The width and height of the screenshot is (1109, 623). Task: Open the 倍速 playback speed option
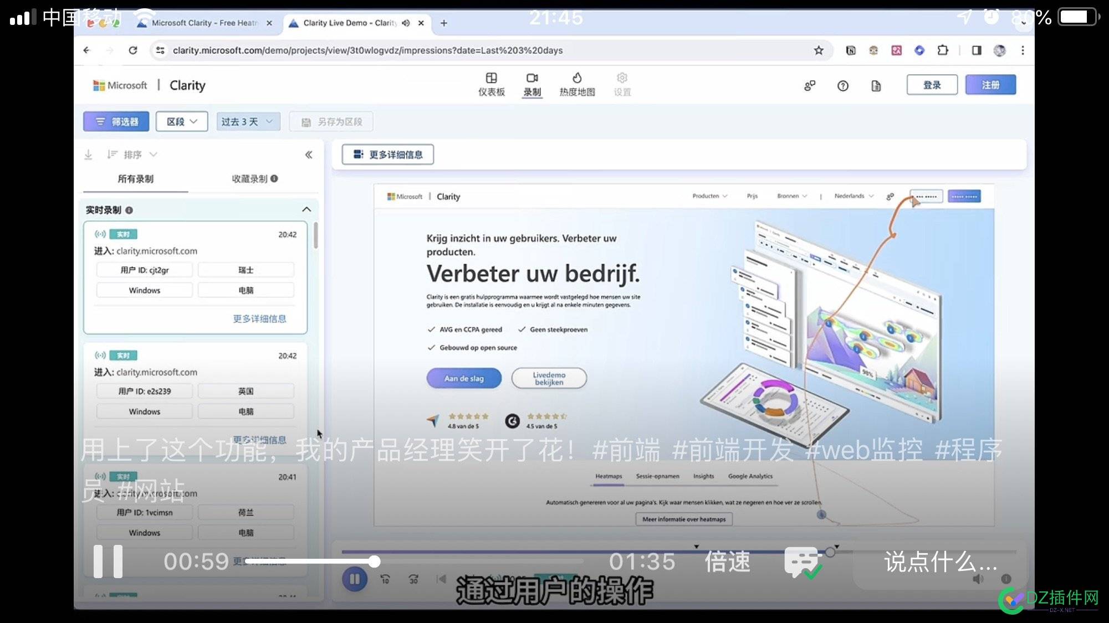tap(727, 562)
